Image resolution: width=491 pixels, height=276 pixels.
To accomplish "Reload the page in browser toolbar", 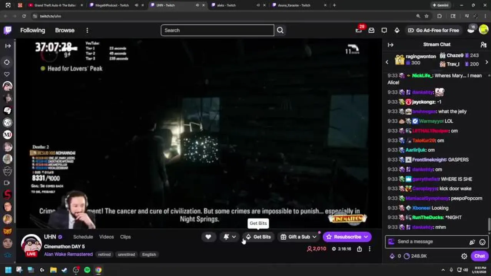I will tap(24, 16).
